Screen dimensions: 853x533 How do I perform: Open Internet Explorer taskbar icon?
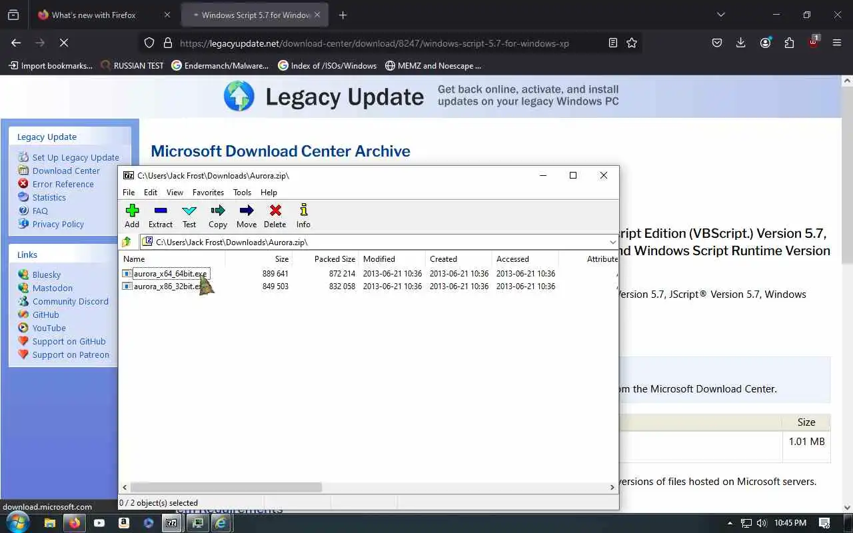tap(221, 523)
